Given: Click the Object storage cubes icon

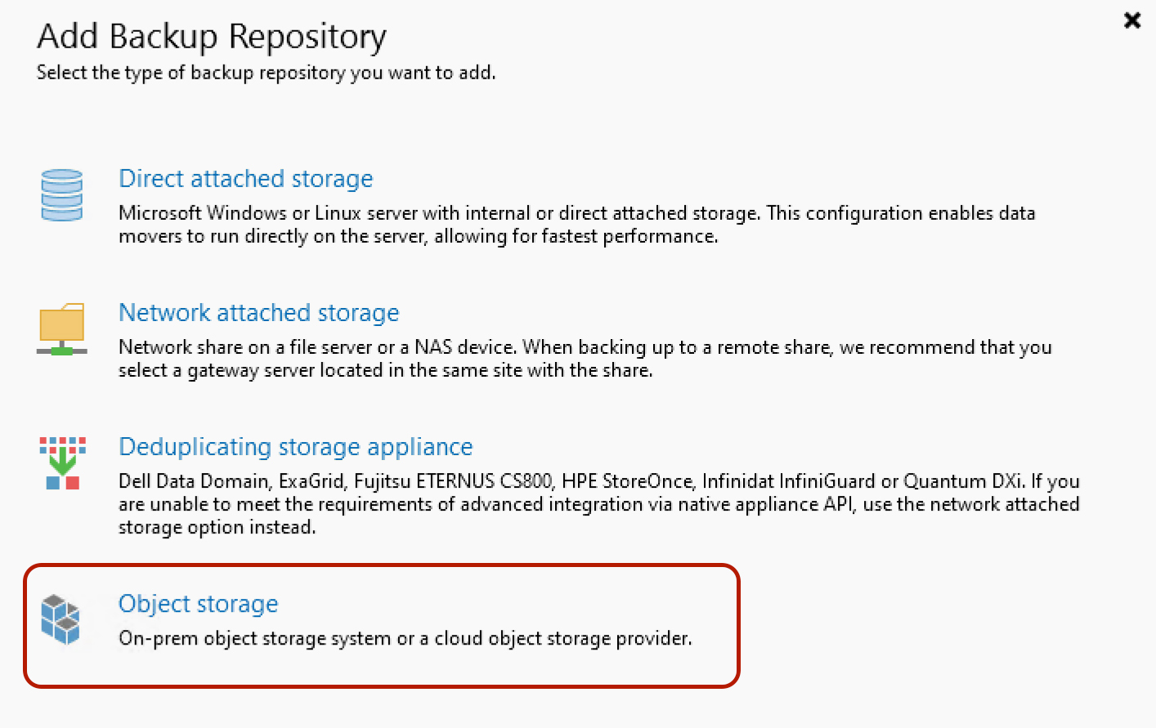Looking at the screenshot, I should pyautogui.click(x=61, y=619).
